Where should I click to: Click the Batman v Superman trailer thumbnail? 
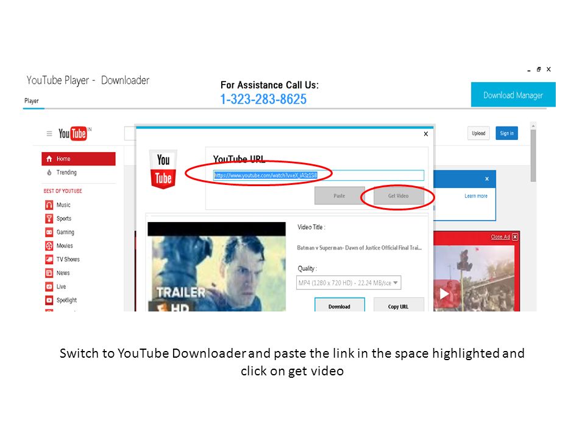(217, 266)
